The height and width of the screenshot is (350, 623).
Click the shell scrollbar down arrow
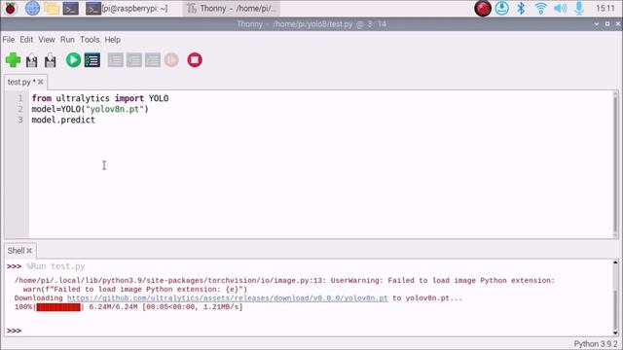[x=615, y=332]
